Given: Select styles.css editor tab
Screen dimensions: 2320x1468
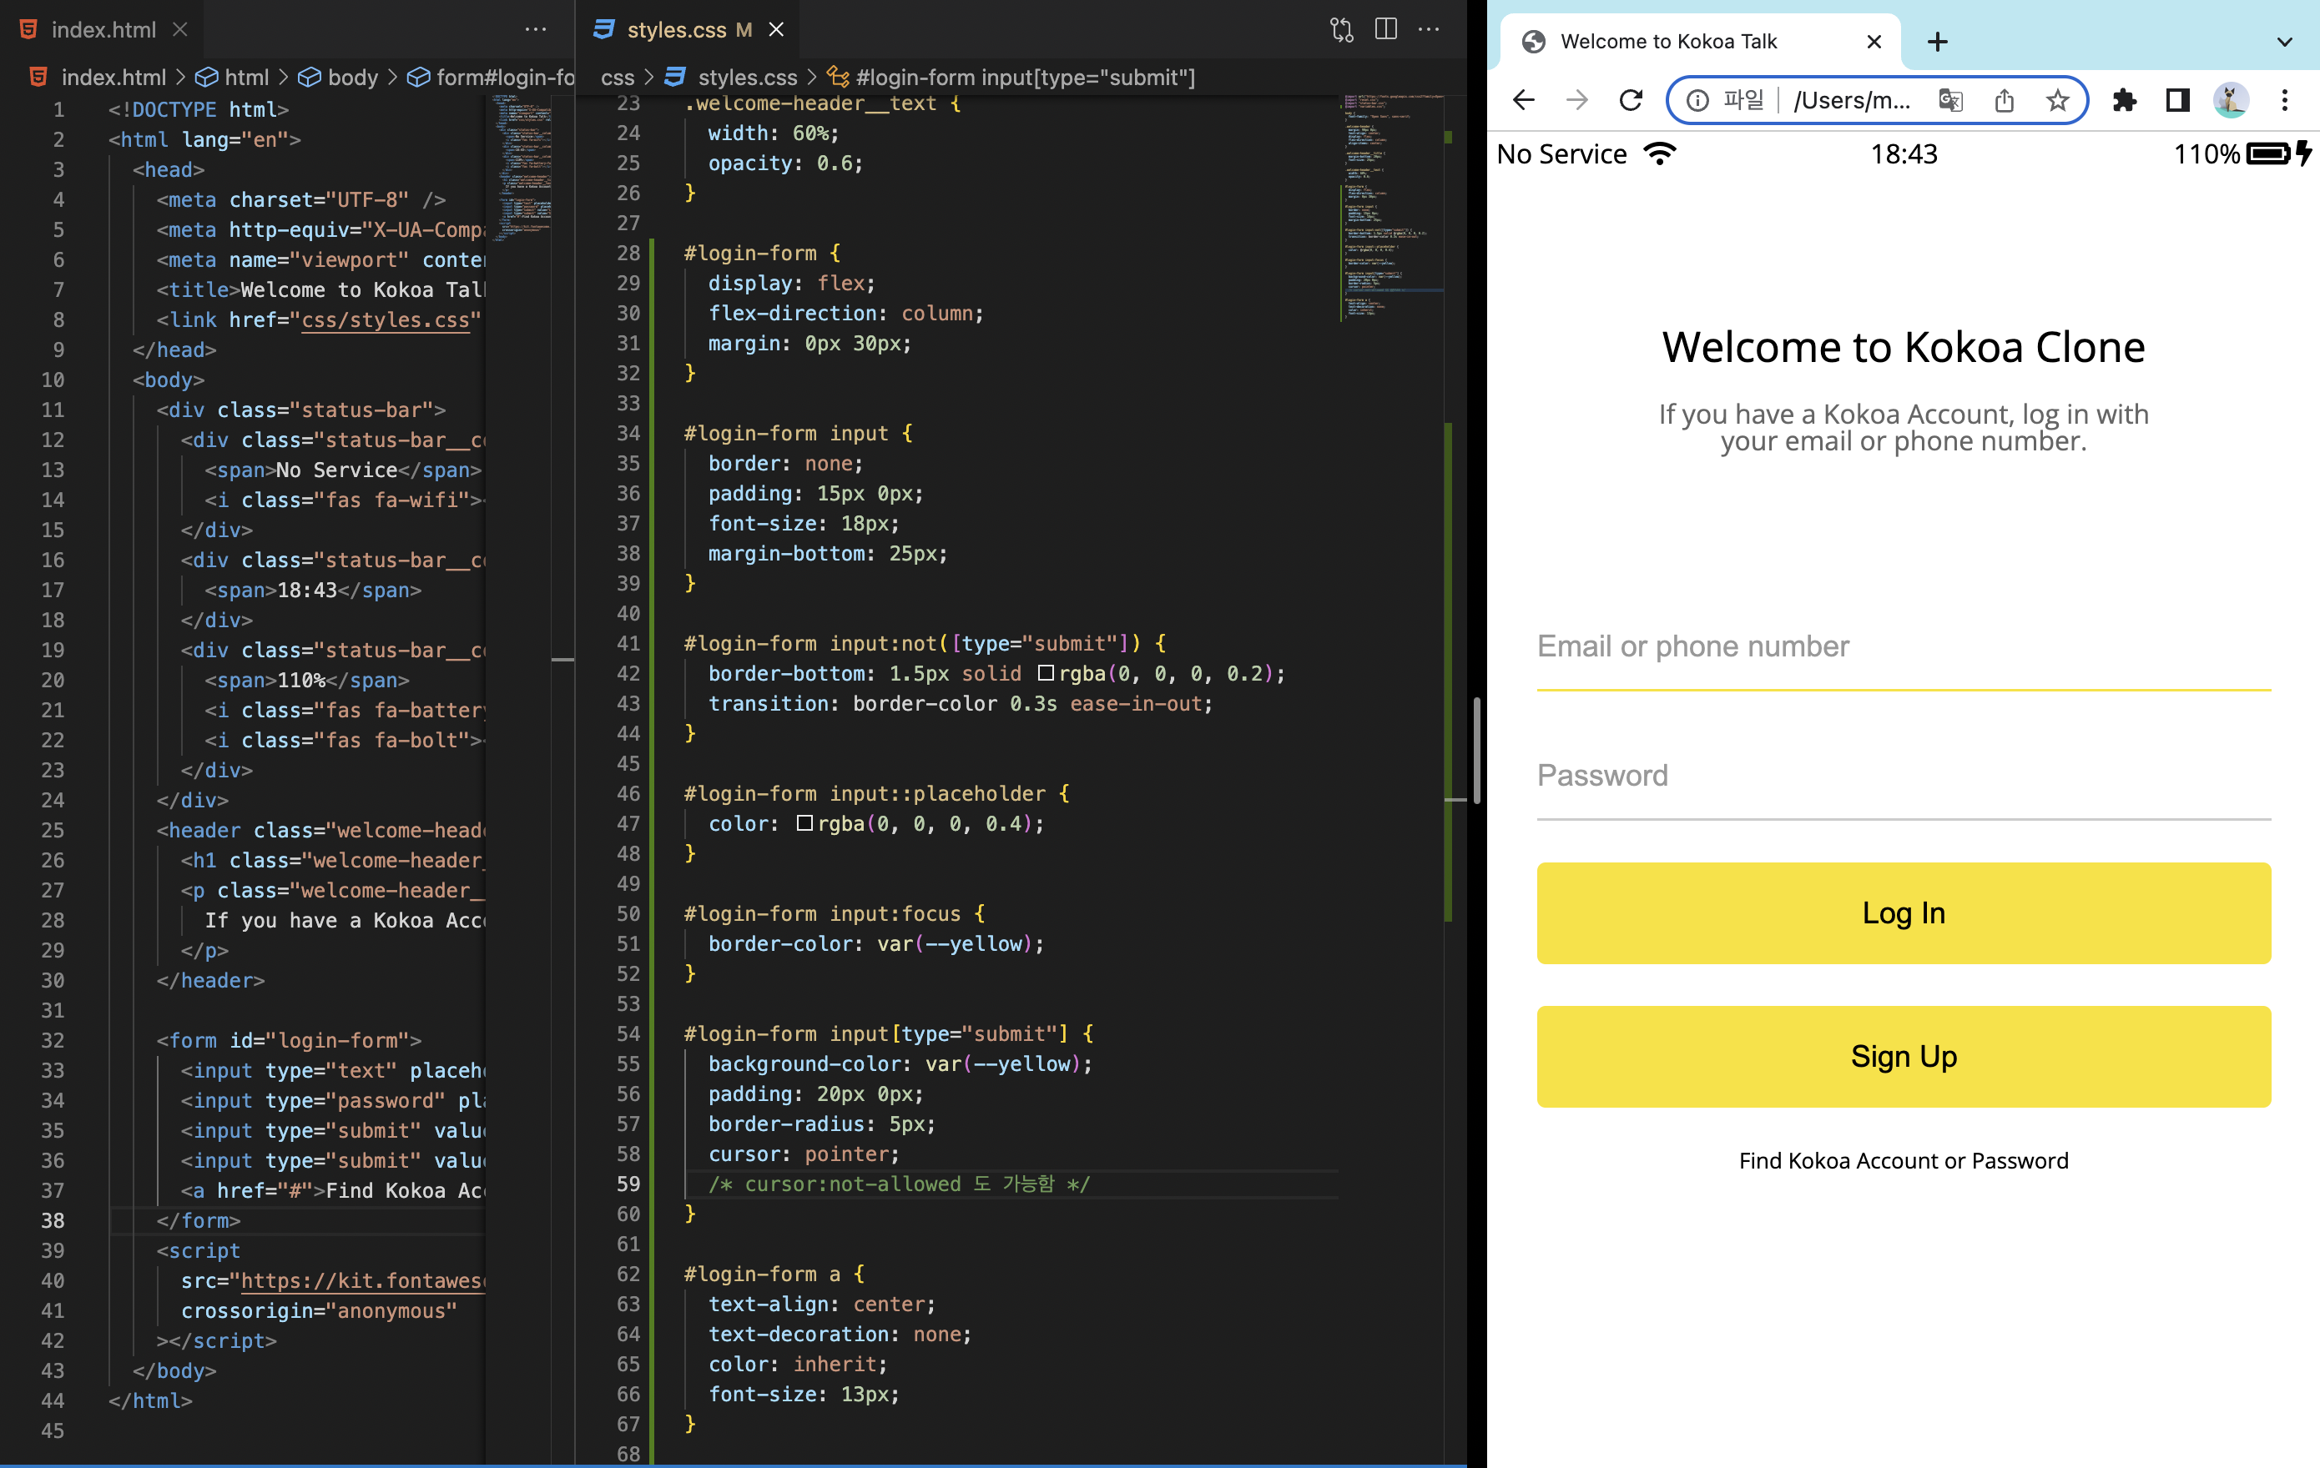Looking at the screenshot, I should 675,29.
